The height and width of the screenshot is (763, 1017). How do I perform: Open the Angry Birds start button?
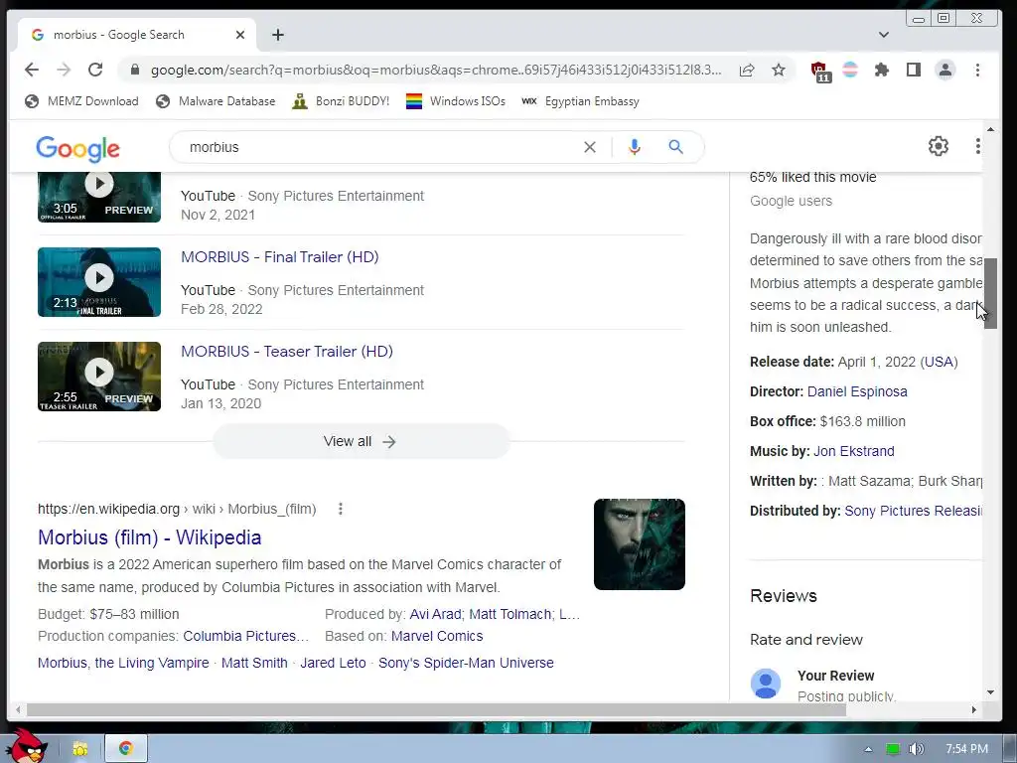(25, 746)
